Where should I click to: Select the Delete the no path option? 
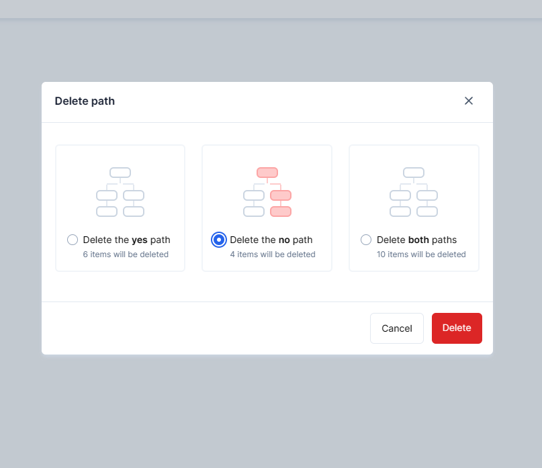(x=218, y=240)
